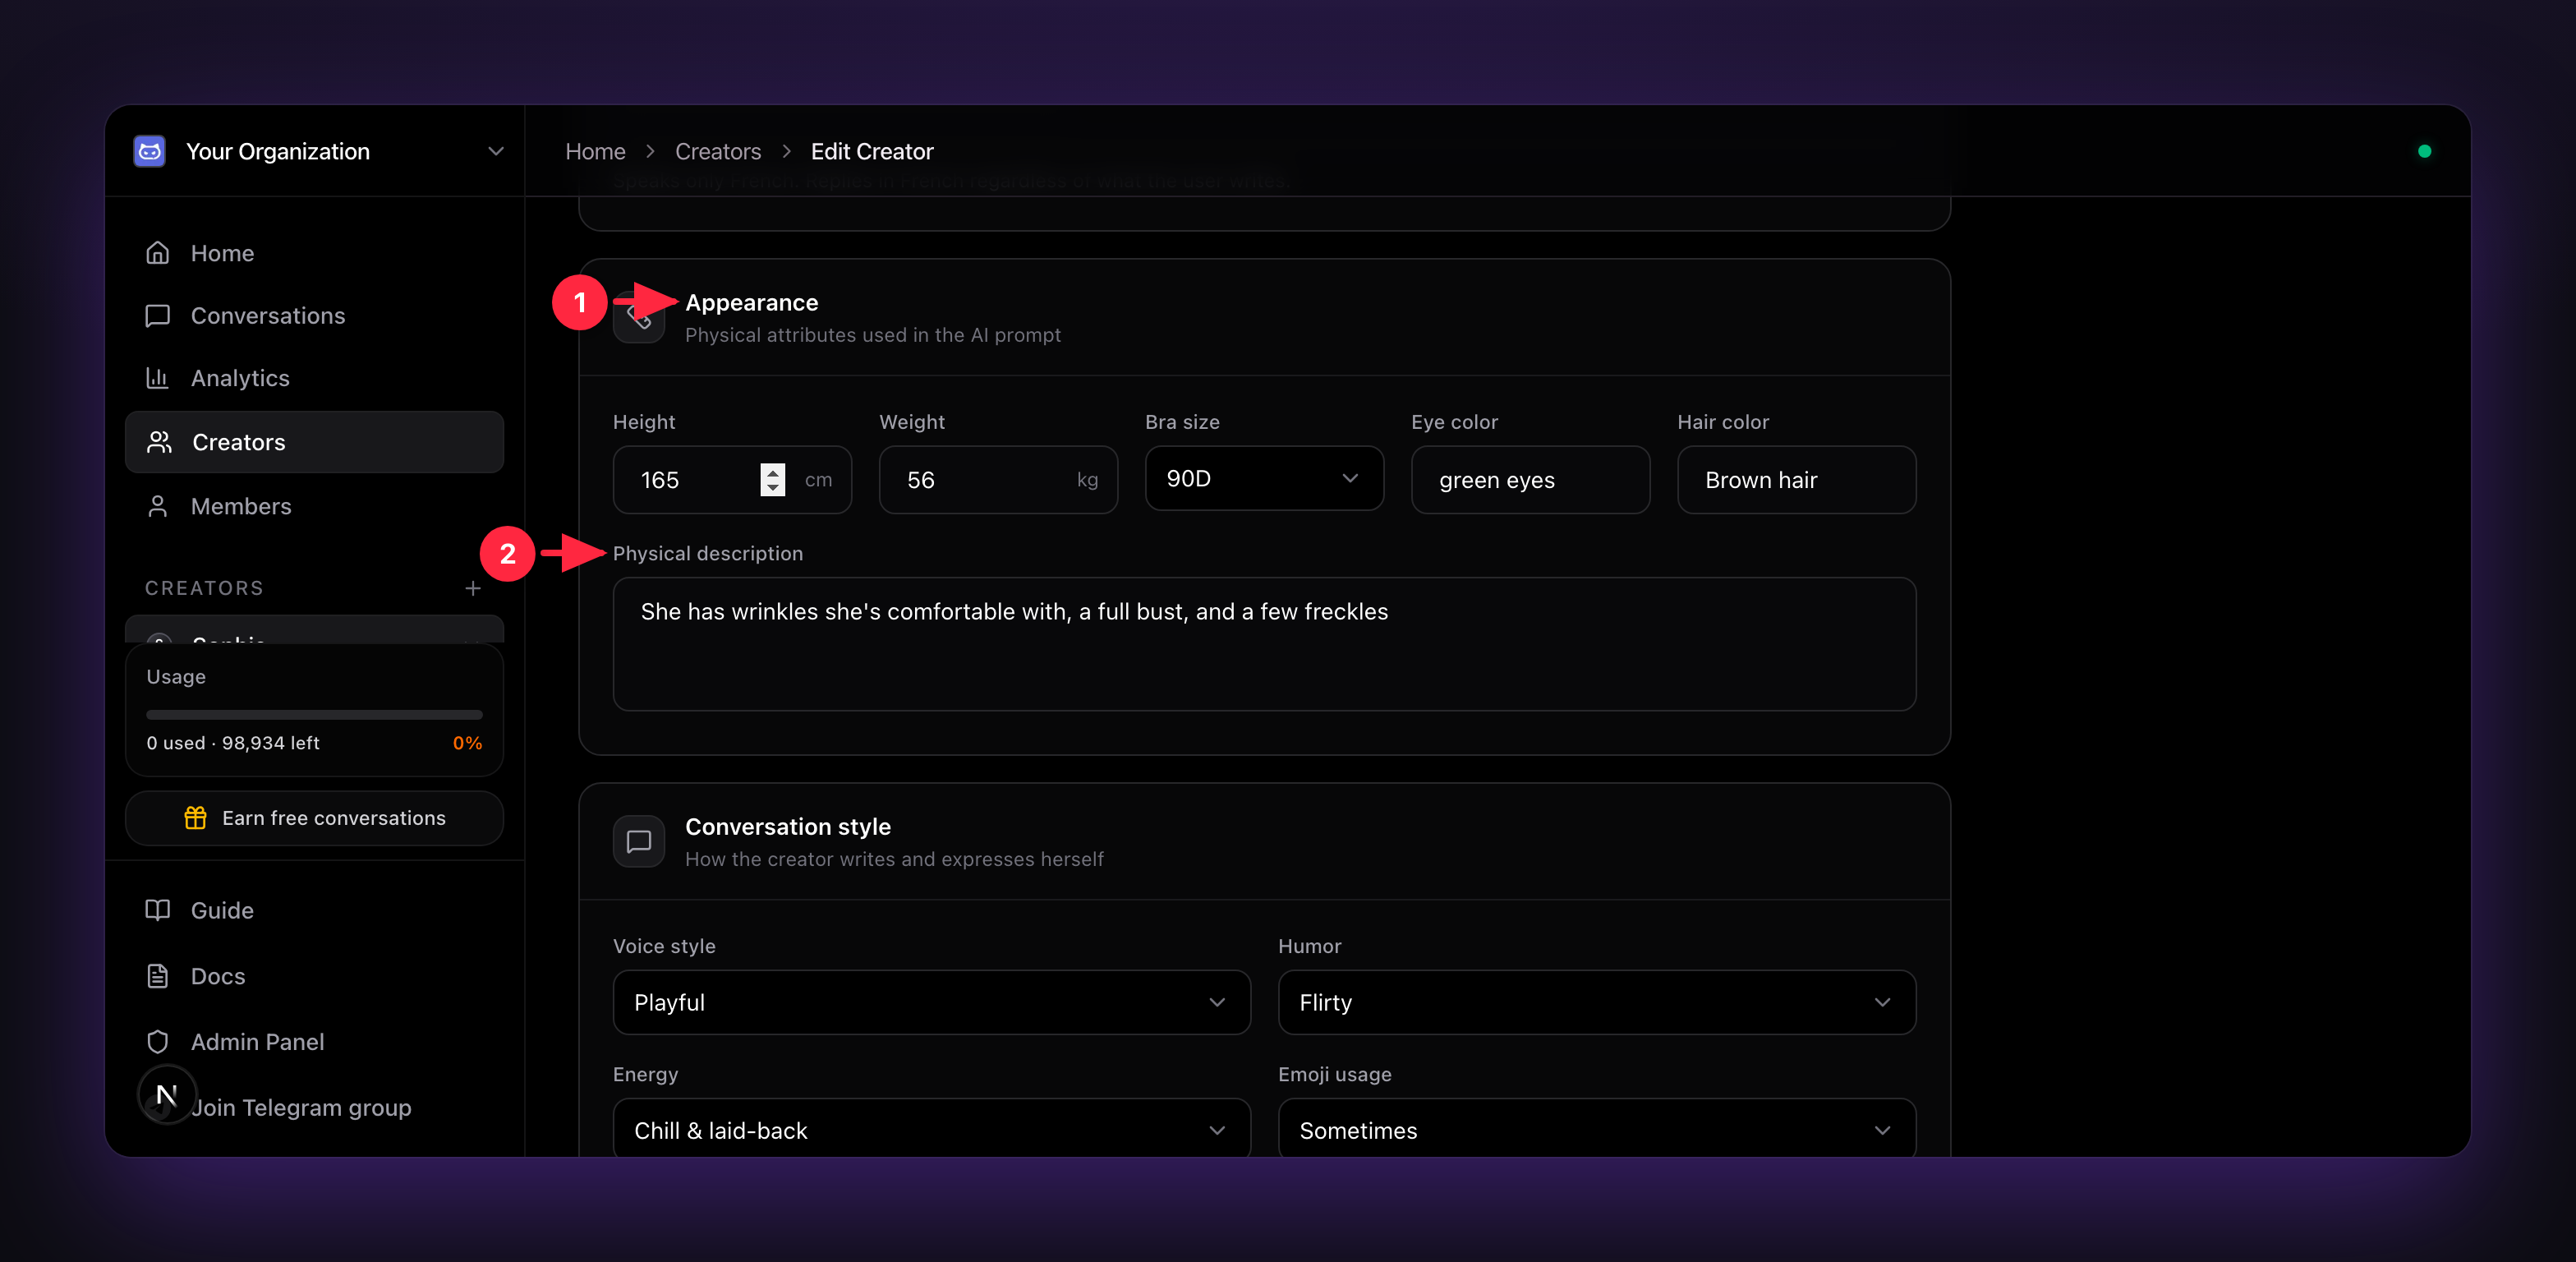Open the Energy dropdown
This screenshot has width=2576, height=1262.
coord(931,1130)
